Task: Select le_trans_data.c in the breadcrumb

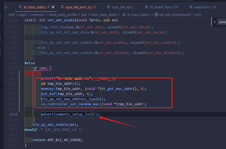Action: click(139, 15)
